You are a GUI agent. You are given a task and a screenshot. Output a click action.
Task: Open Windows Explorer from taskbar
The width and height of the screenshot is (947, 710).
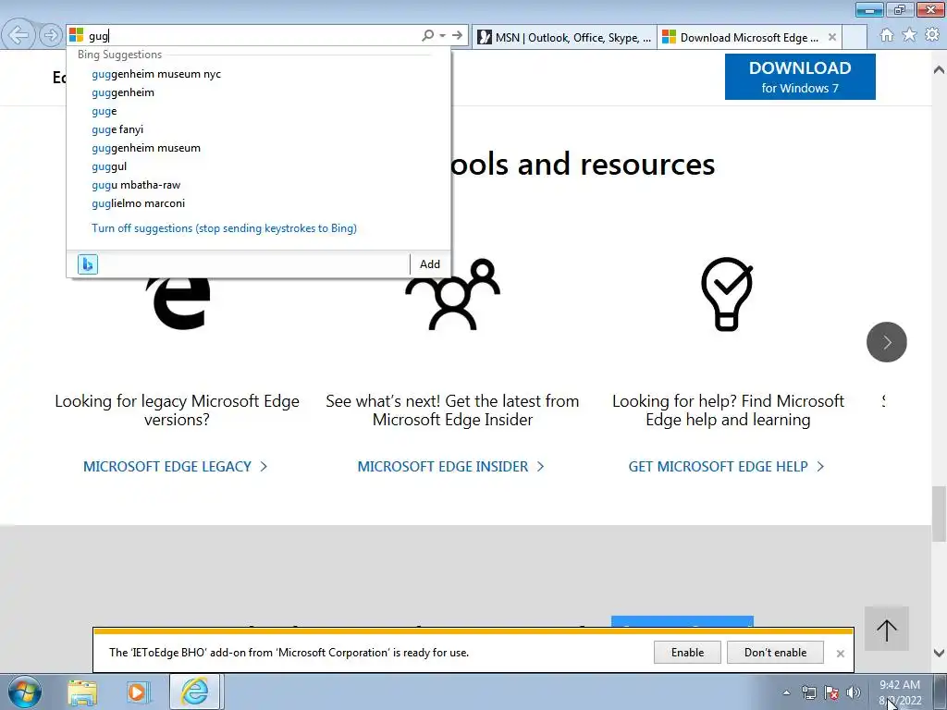[x=82, y=692]
